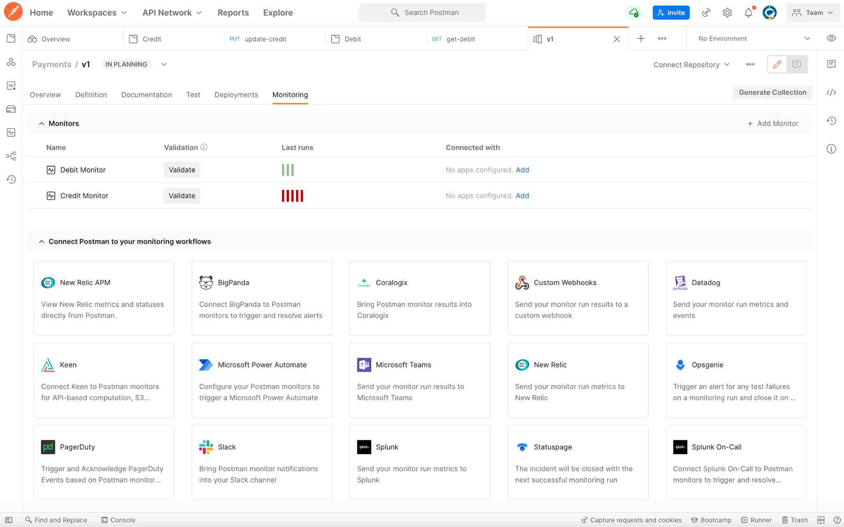Viewport: 844px width, 527px height.
Task: Collapse the Monitors section
Action: [41, 123]
